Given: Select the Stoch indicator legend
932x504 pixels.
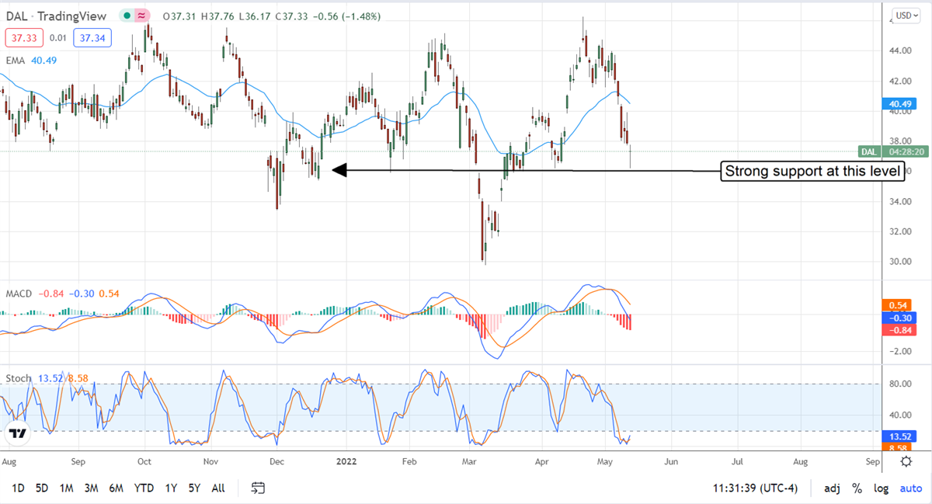Looking at the screenshot, I should coord(19,378).
